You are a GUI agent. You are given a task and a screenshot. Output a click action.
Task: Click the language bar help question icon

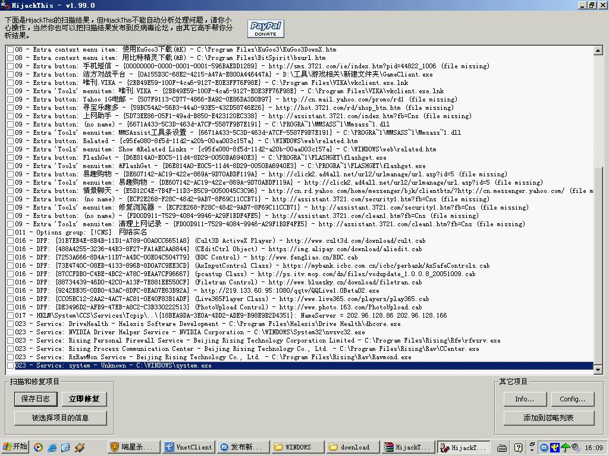tap(518, 448)
